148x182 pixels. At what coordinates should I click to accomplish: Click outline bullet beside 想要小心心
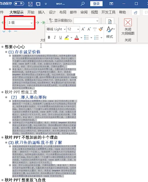[x=2, y=47]
